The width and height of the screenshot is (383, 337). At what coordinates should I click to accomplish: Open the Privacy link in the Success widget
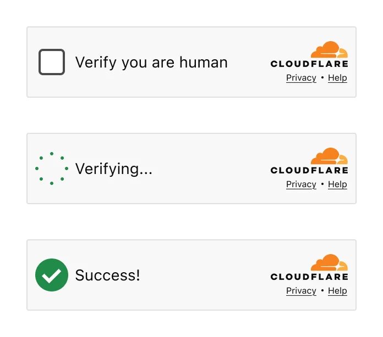[x=301, y=291]
